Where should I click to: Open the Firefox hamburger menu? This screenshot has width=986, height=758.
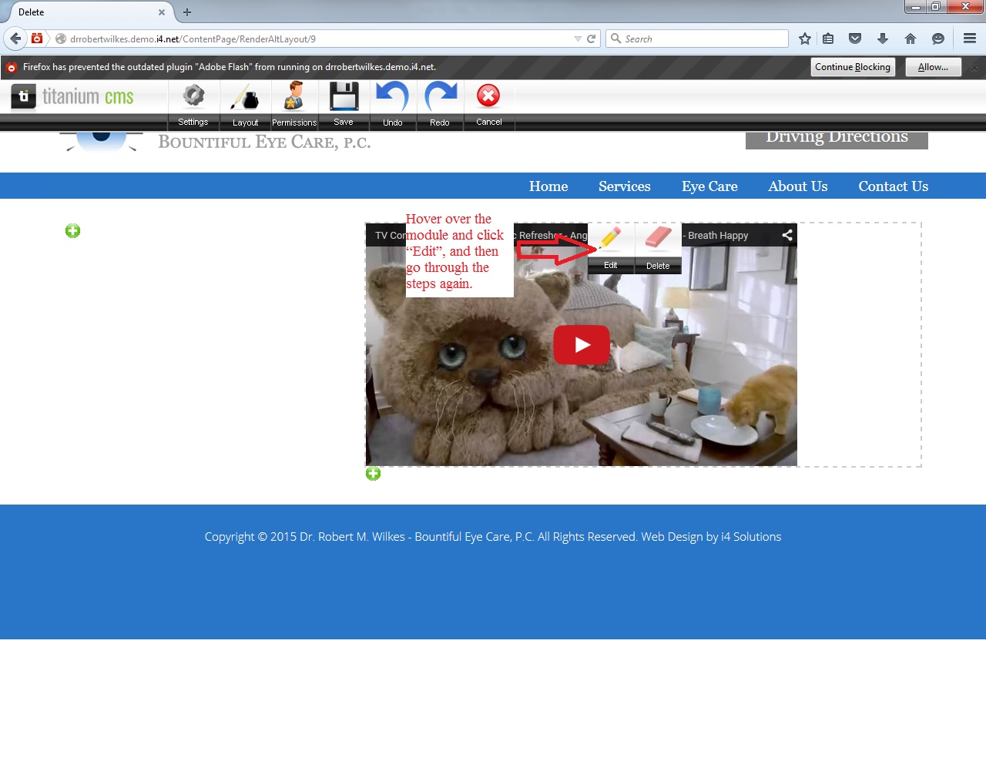pyautogui.click(x=970, y=39)
